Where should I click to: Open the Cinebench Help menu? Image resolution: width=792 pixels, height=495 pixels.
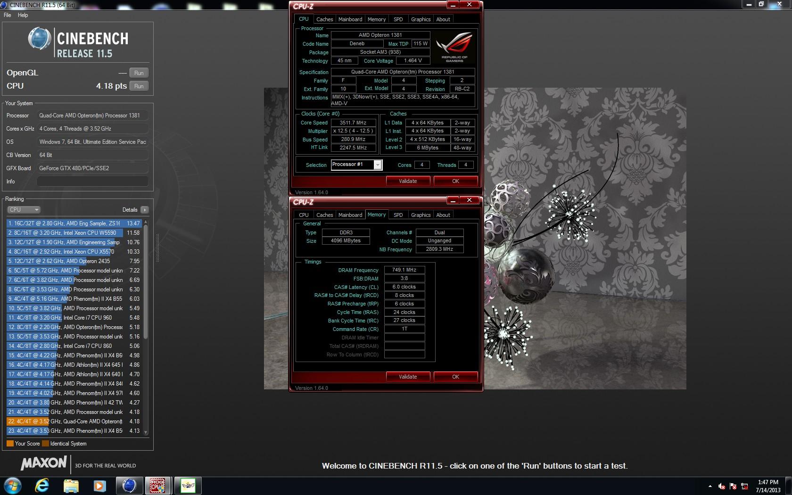tap(23, 15)
